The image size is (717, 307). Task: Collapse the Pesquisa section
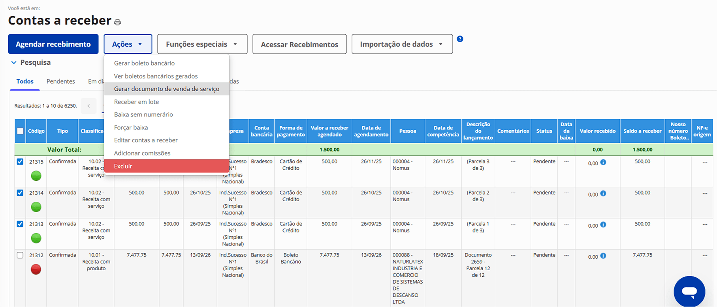[14, 62]
